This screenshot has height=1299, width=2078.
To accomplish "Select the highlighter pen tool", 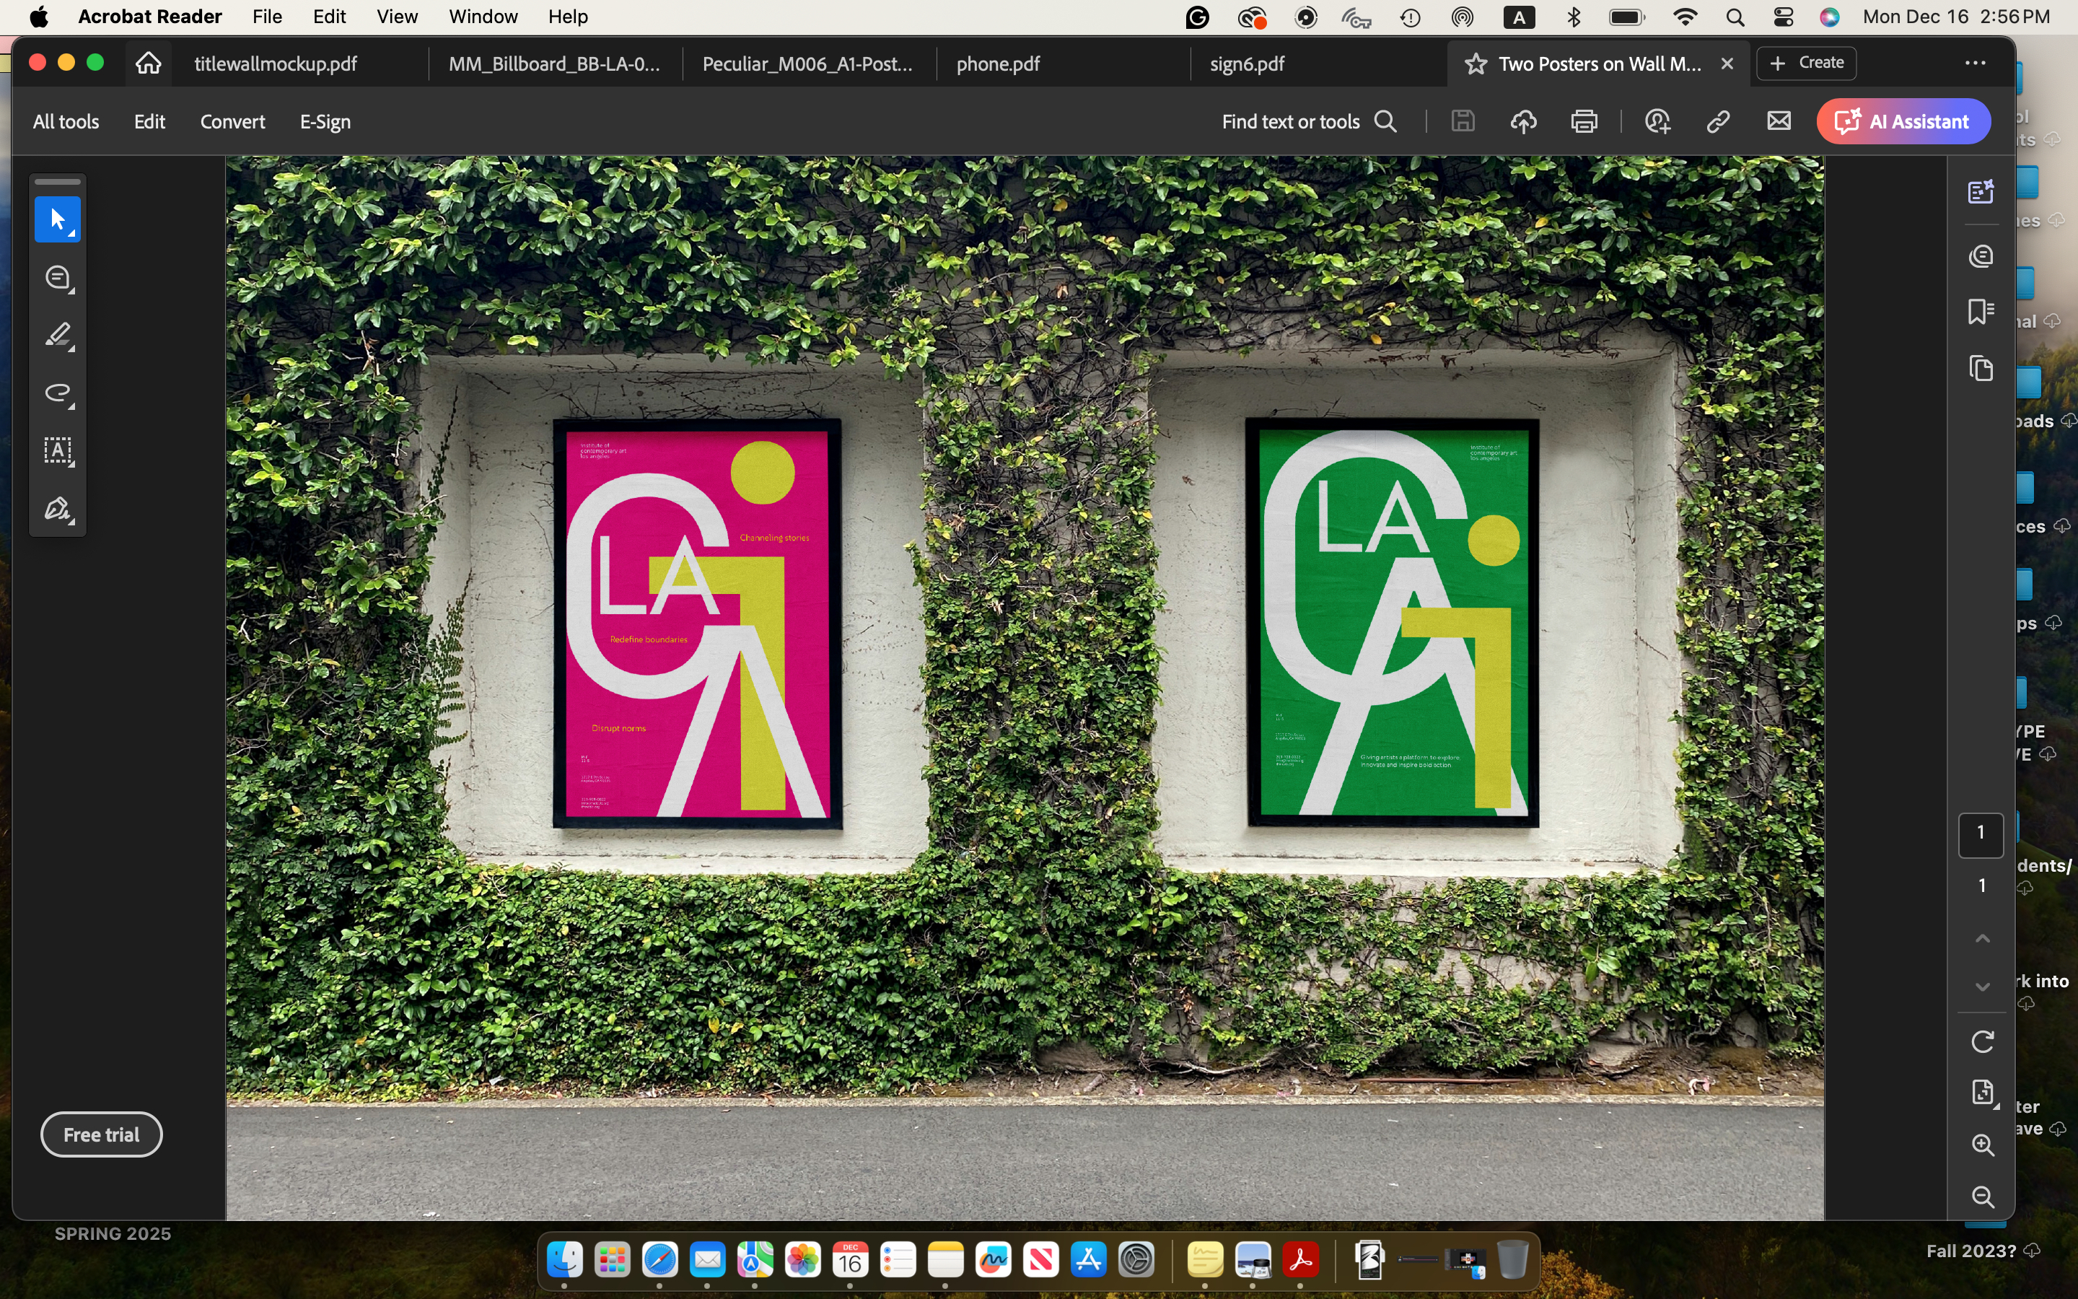I will tap(58, 335).
